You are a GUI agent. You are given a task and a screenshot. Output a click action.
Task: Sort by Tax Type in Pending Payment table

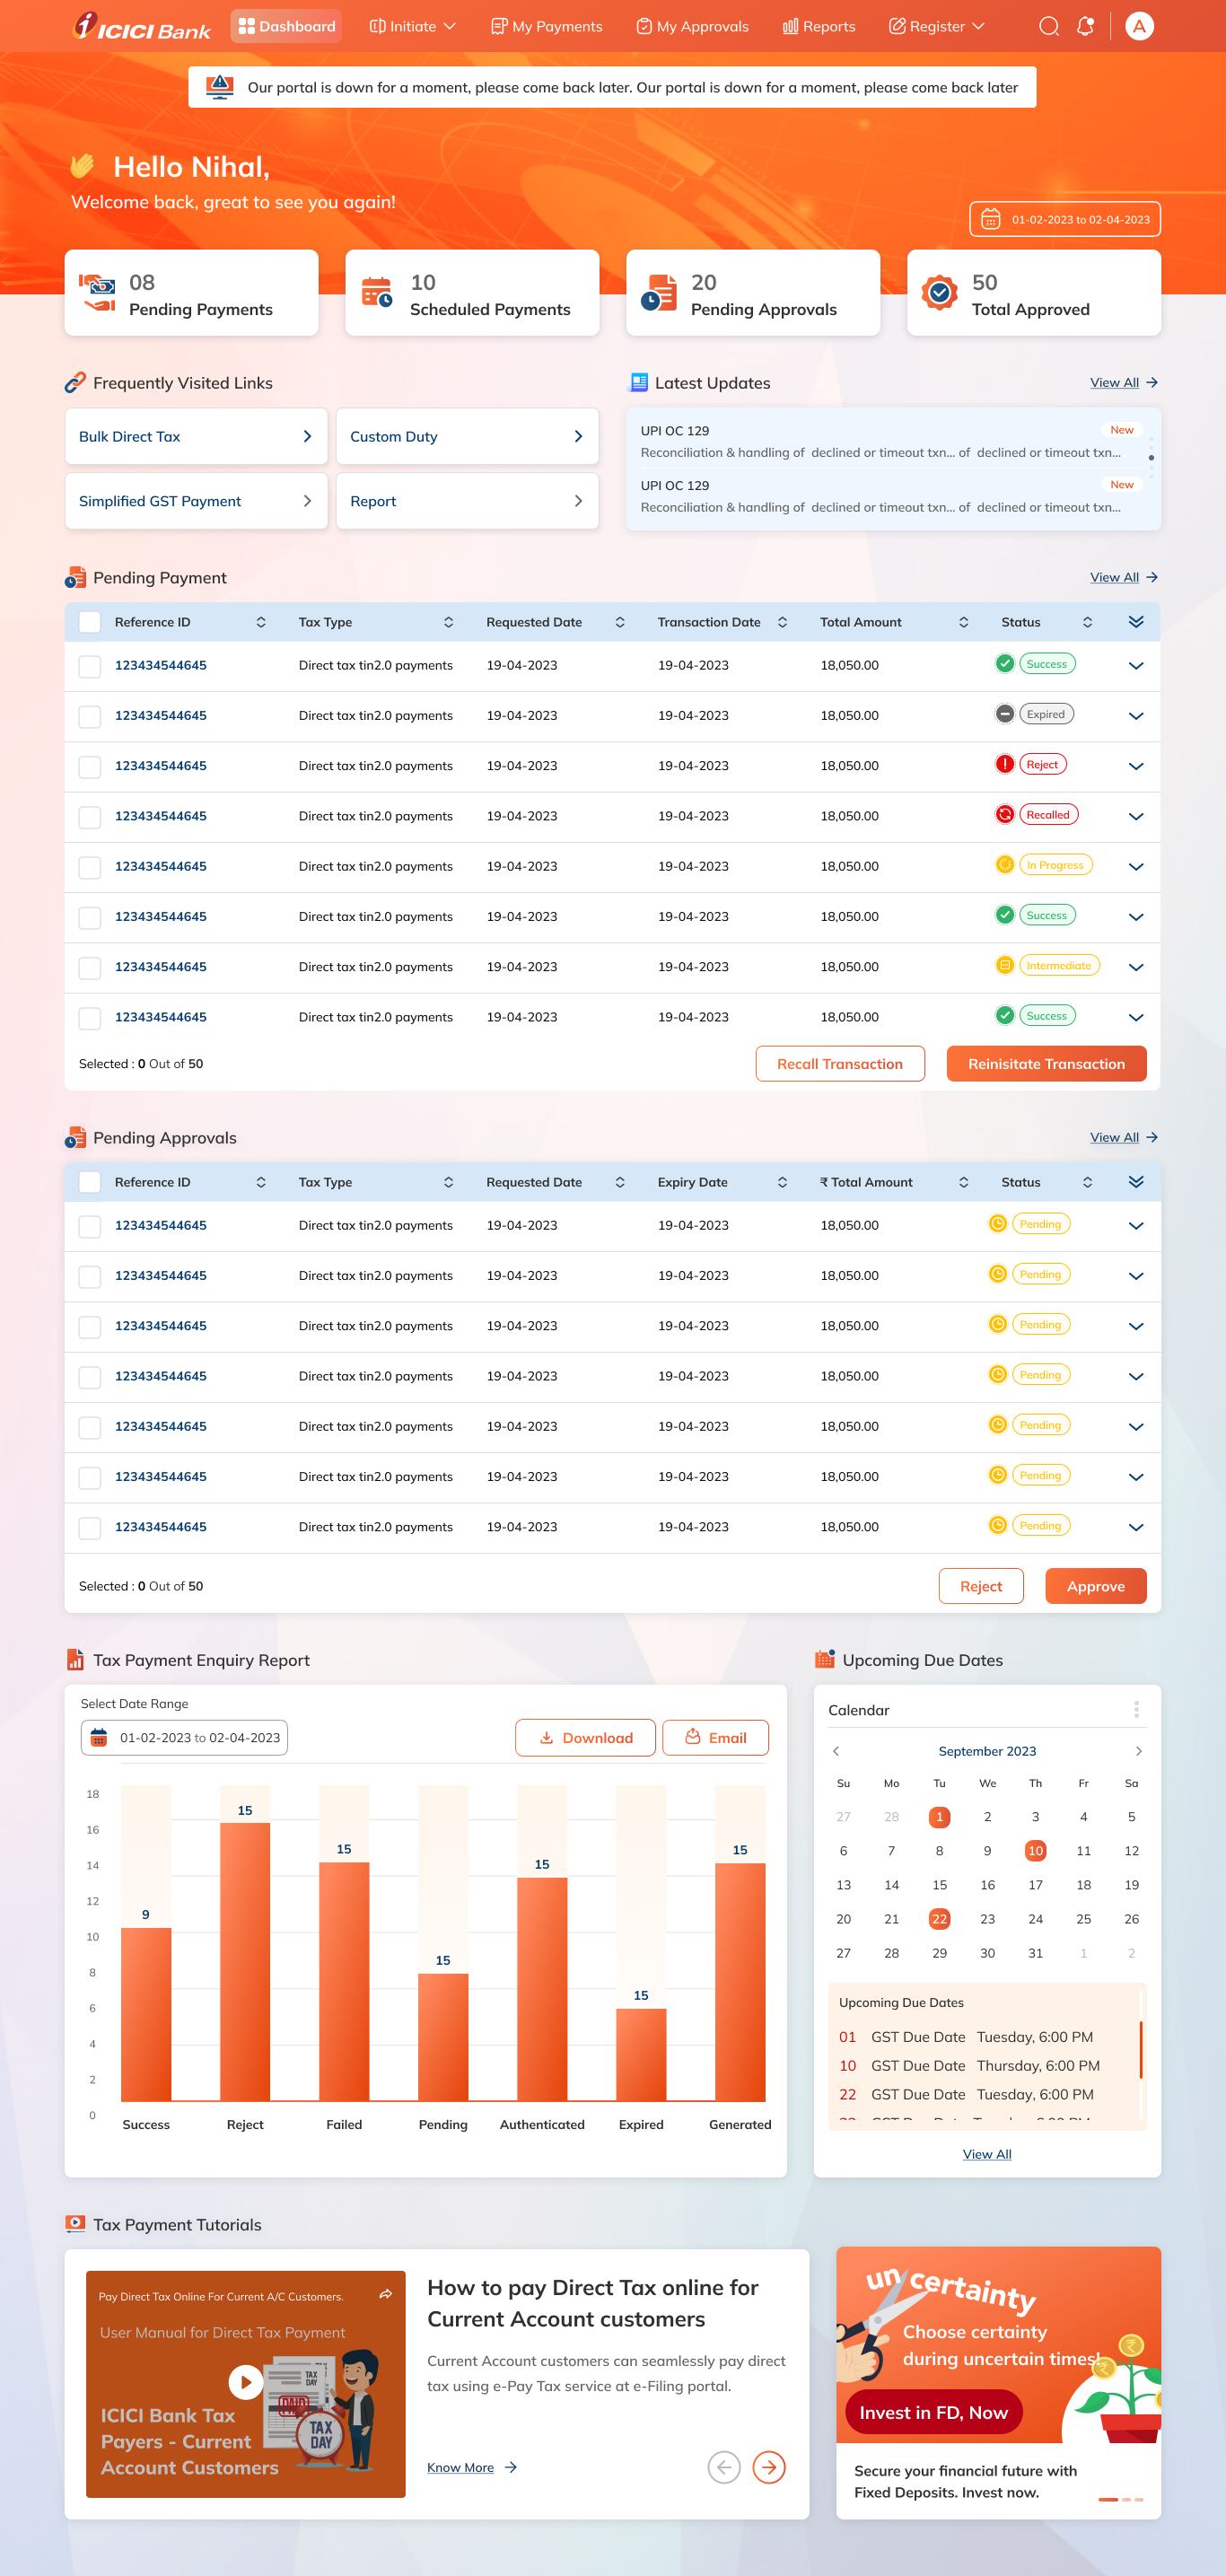(x=449, y=622)
